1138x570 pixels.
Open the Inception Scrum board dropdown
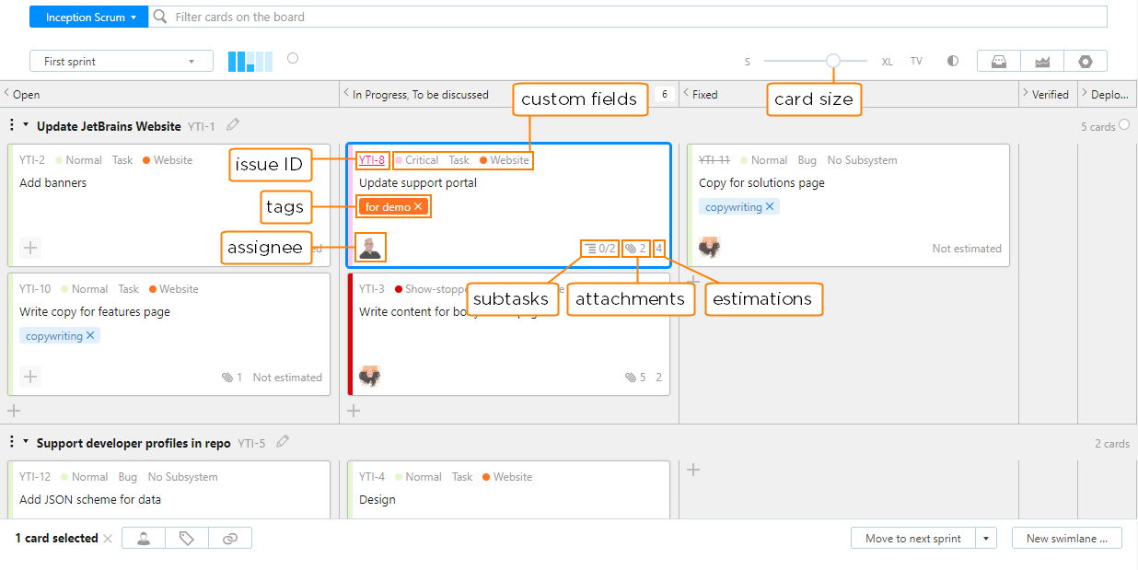click(88, 17)
